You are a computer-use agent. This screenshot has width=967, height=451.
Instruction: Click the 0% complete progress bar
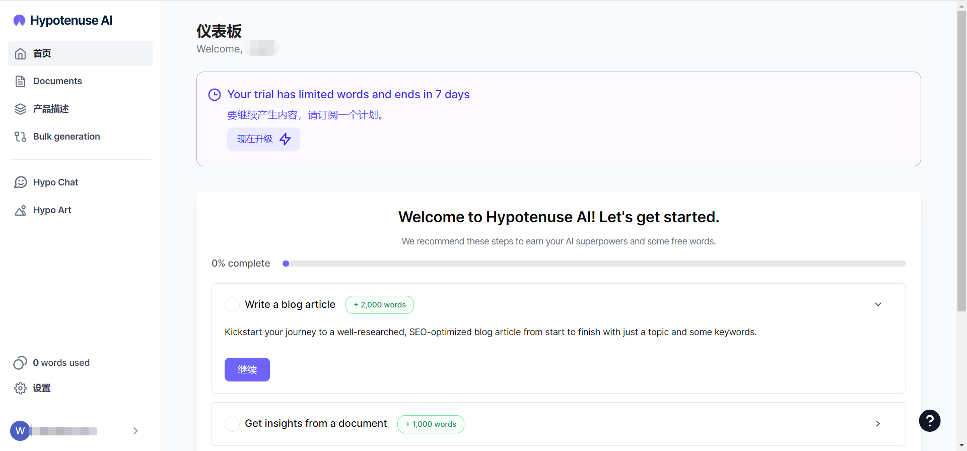[x=594, y=264]
